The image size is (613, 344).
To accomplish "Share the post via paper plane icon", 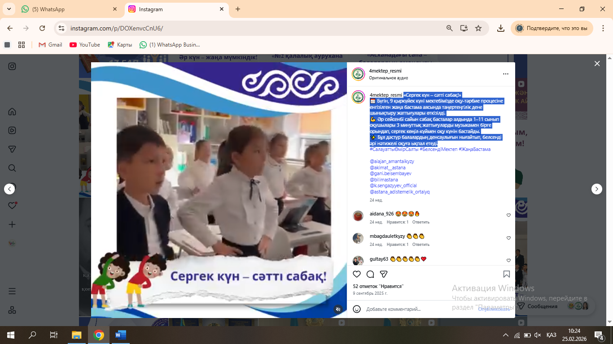I will (384, 274).
